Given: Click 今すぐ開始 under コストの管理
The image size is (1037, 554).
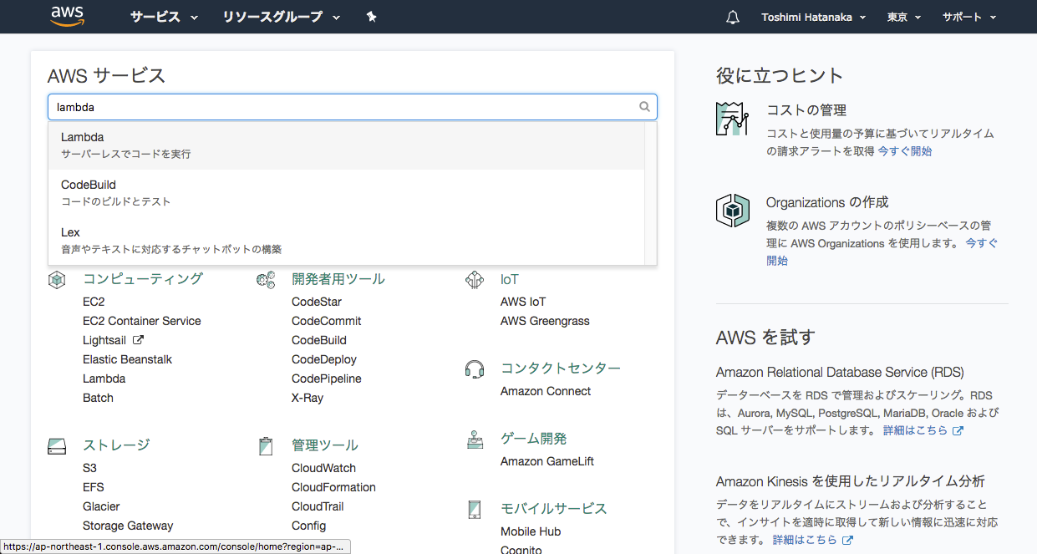Looking at the screenshot, I should pyautogui.click(x=904, y=151).
